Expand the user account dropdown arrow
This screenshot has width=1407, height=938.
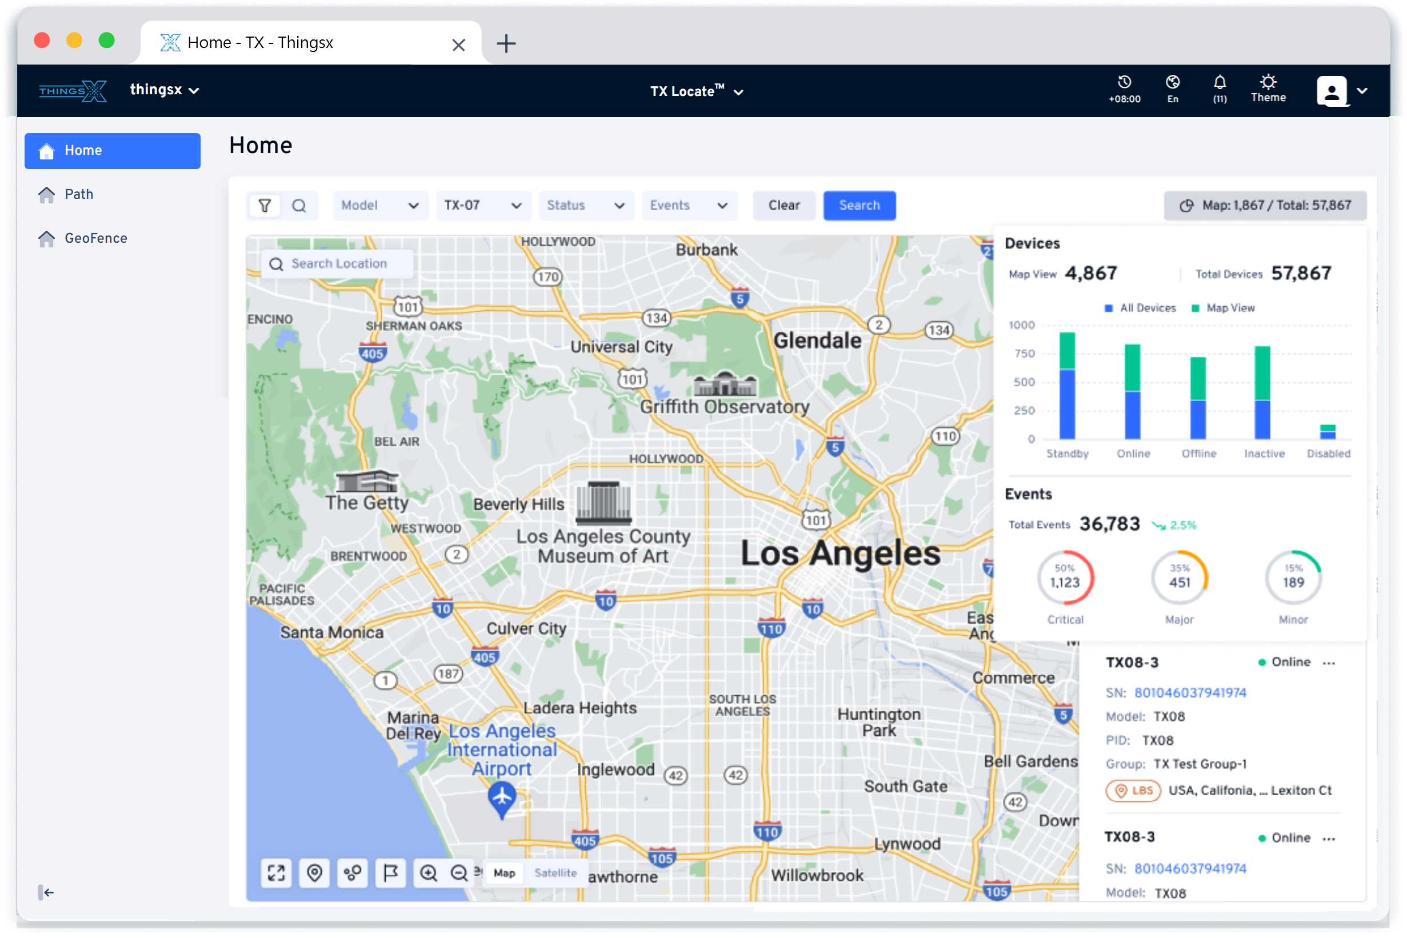1362,91
